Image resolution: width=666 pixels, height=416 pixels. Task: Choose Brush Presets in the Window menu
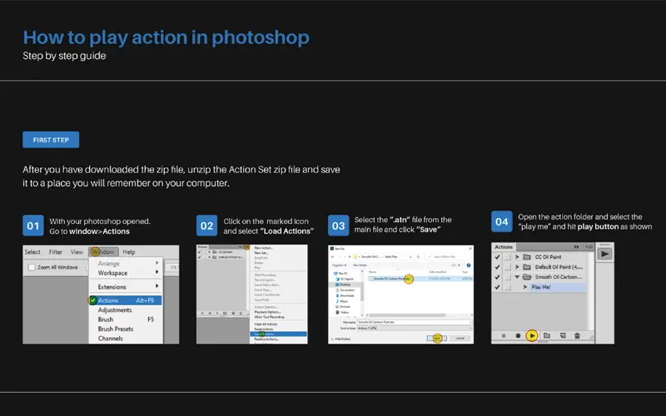pyautogui.click(x=116, y=329)
